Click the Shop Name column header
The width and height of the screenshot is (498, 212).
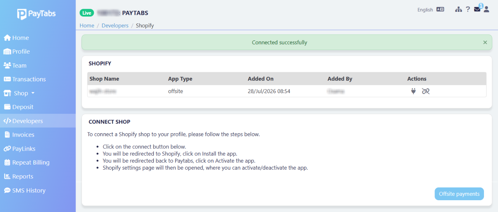tap(104, 79)
